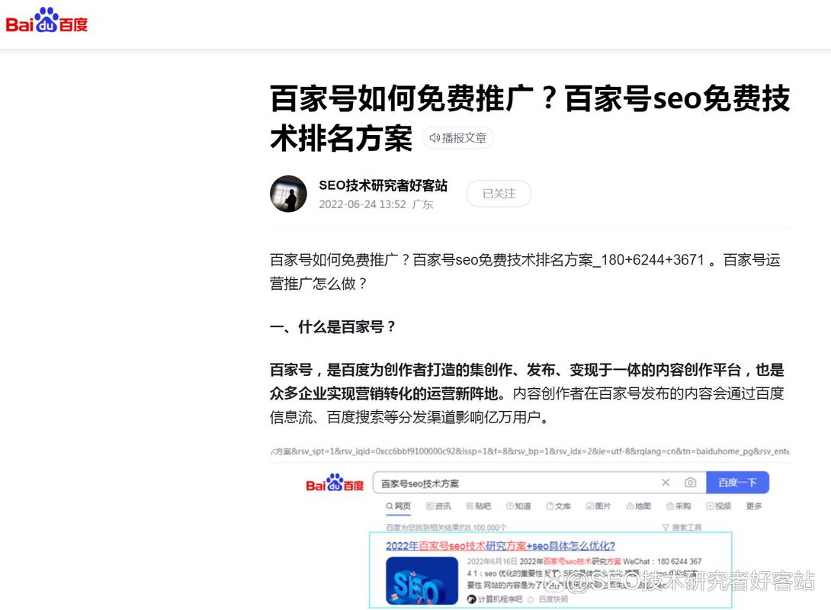Click the 百度快照 link
831x610 pixels.
[553, 599]
